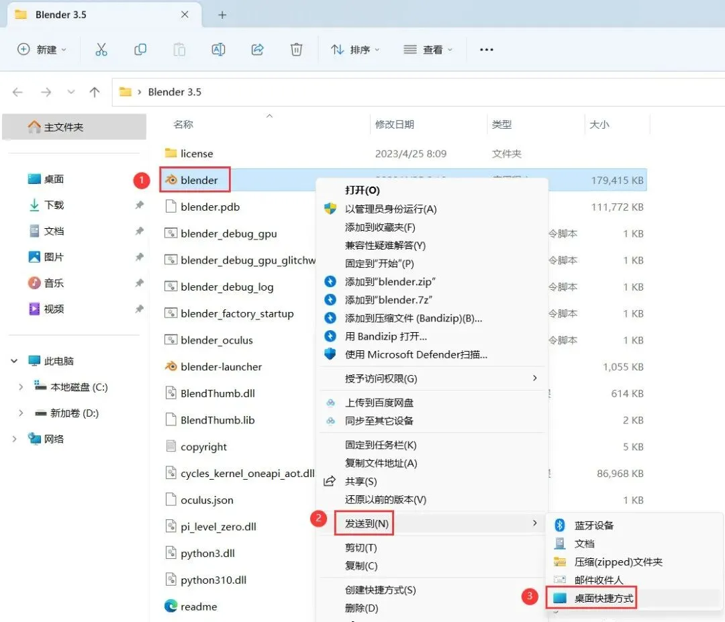Viewport: 725px width, 622px height.
Task: Go forward with the right arrow
Action: pyautogui.click(x=46, y=92)
